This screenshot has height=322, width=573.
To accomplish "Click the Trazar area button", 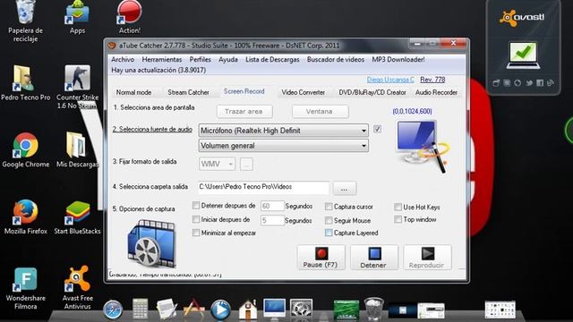I will [x=244, y=111].
